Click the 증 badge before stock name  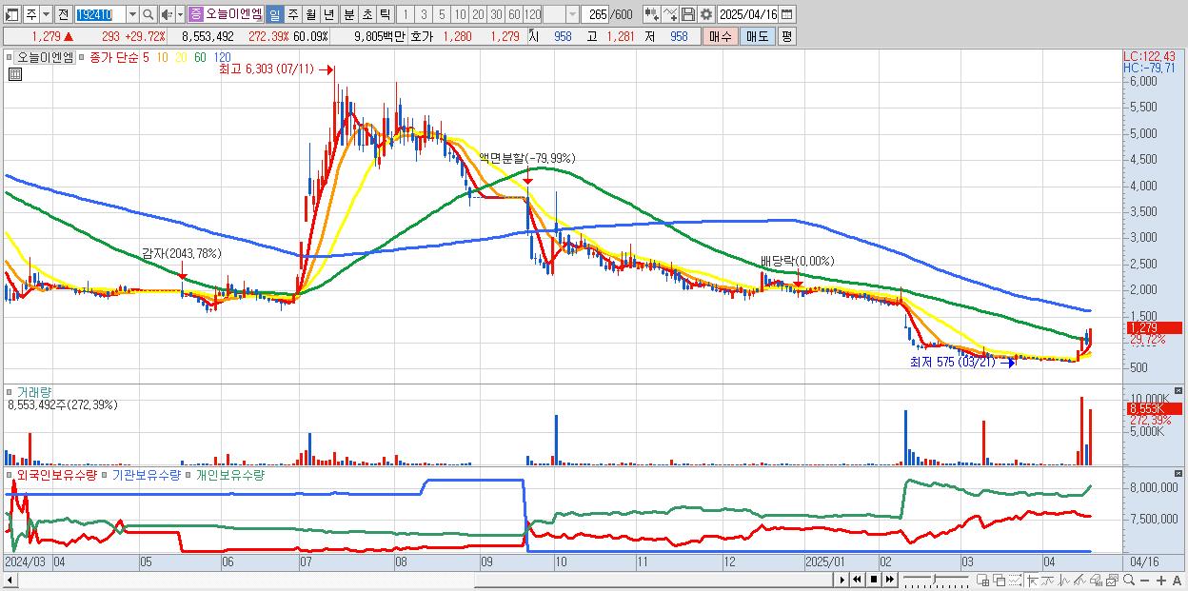pyautogui.click(x=195, y=14)
